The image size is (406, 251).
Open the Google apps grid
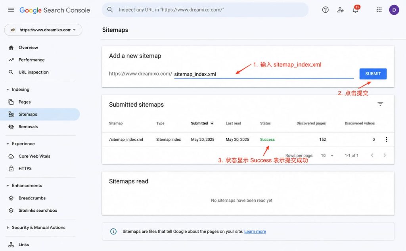pos(379,10)
